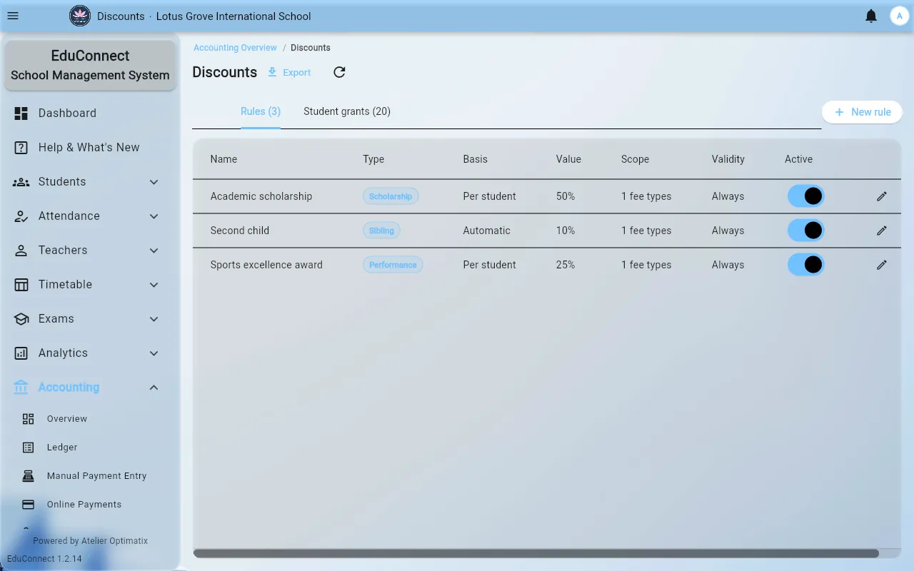This screenshot has height=571, width=914.
Task: Click the Lotus Grove school logo
Action: coord(80,16)
